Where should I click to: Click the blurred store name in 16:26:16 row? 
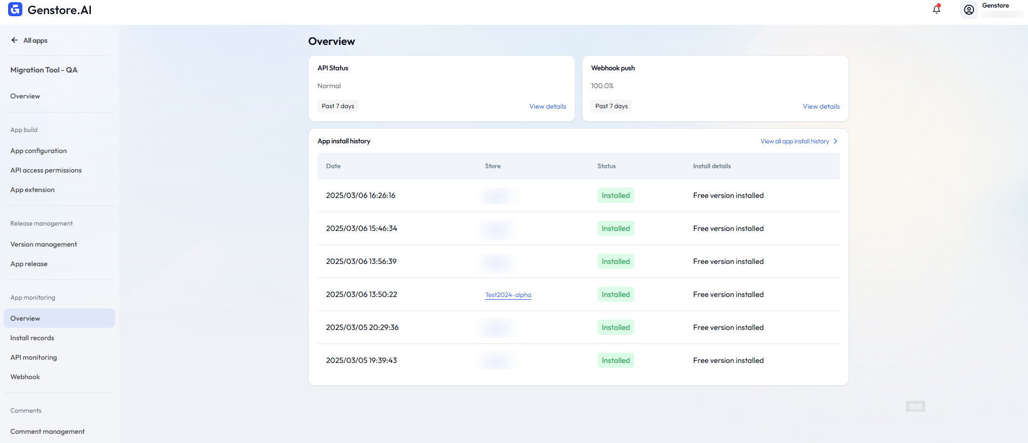(498, 195)
